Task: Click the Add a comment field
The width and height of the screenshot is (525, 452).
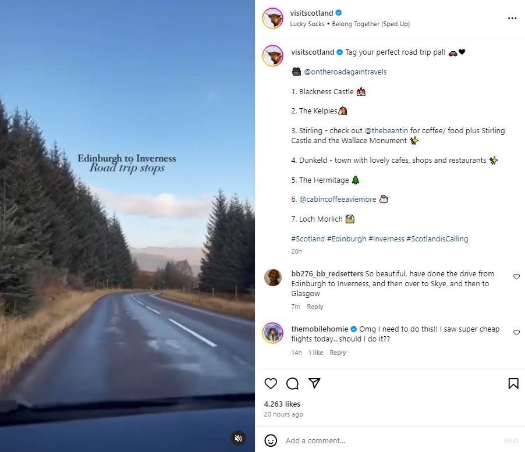Action: point(392,440)
